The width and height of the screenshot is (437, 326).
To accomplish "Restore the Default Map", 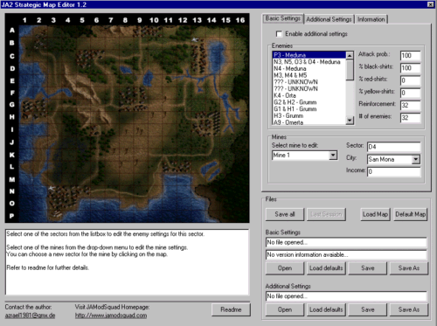I will (410, 214).
